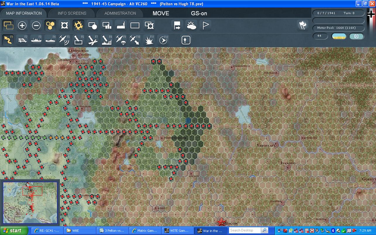Click the MOVE mode label

coord(161,13)
